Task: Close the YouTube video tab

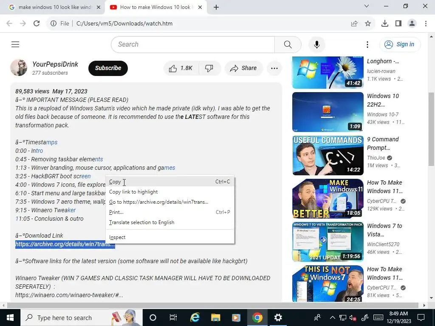Action: click(200, 8)
